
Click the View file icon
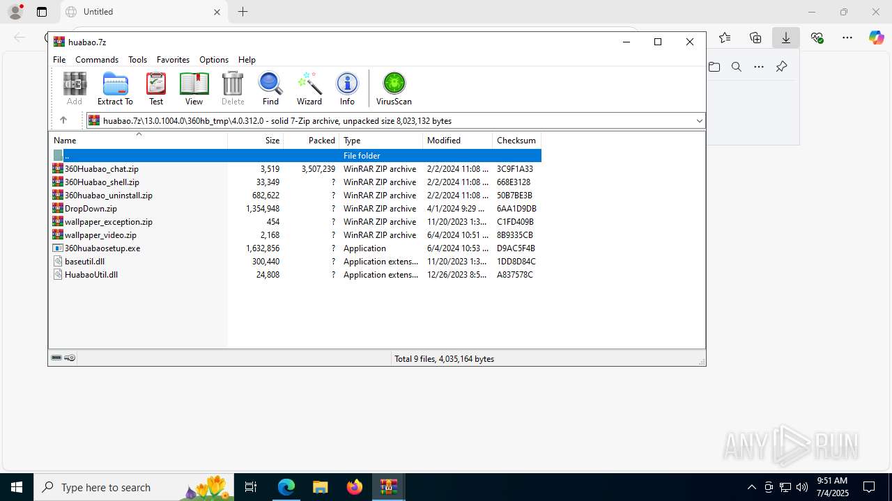pyautogui.click(x=194, y=88)
